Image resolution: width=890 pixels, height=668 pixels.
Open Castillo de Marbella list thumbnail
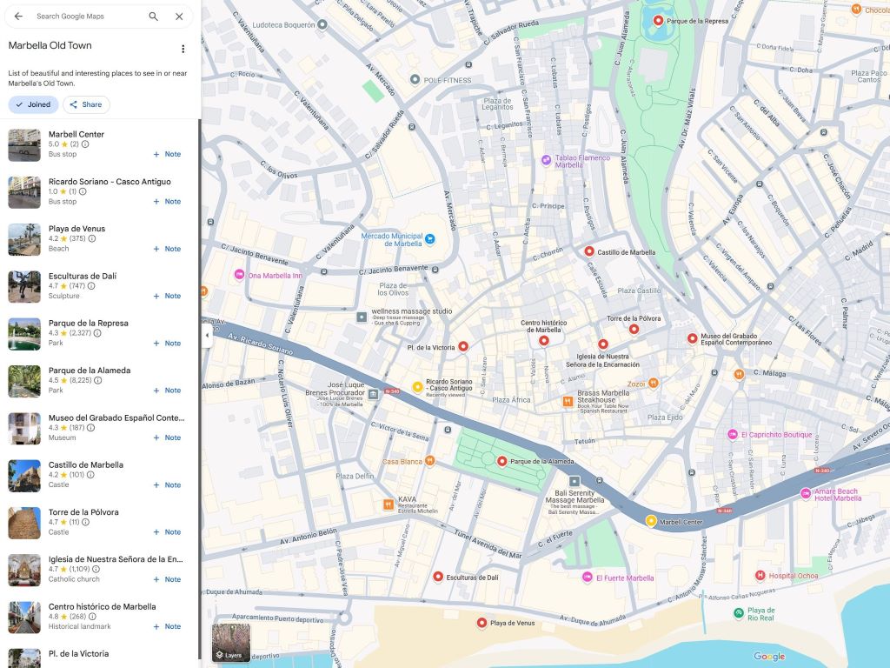24,476
